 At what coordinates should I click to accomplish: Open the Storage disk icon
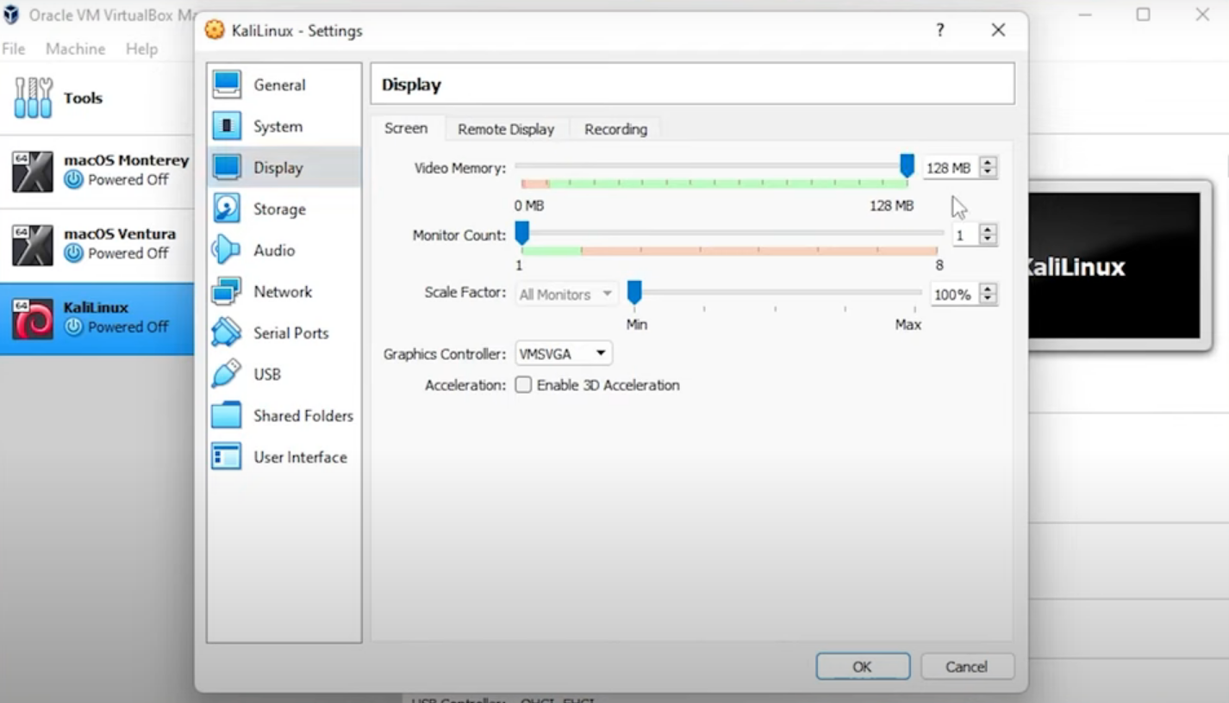pos(227,208)
